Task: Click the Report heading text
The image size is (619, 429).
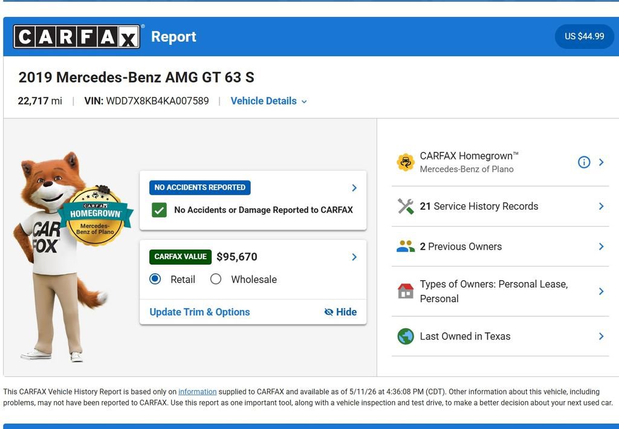Action: tap(173, 37)
